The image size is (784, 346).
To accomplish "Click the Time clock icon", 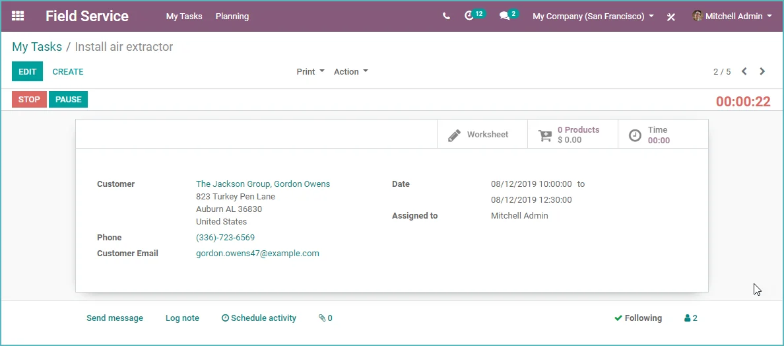I will 635,135.
